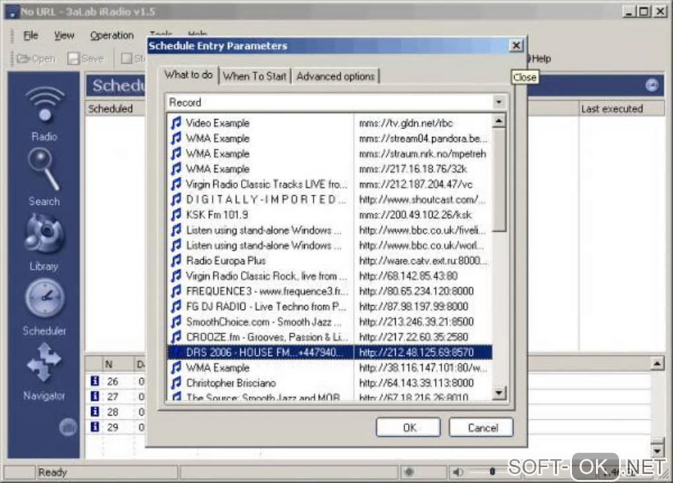Click URL http://www.bbc.co.uk/worl...
Viewport: 673px width, 483px height.
421,246
